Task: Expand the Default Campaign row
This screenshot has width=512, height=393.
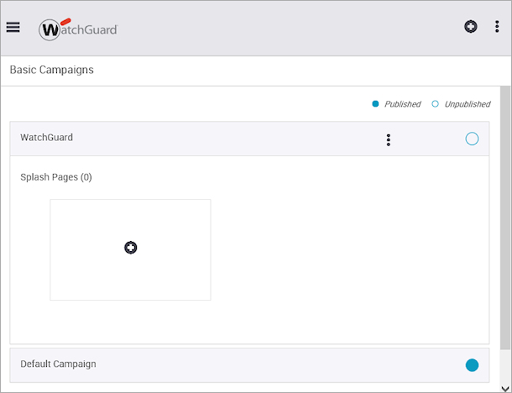Action: tap(249, 365)
